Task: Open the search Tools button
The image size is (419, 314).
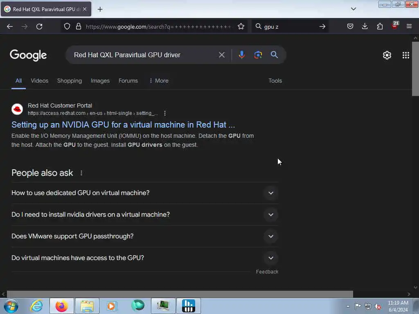Action: (x=275, y=81)
